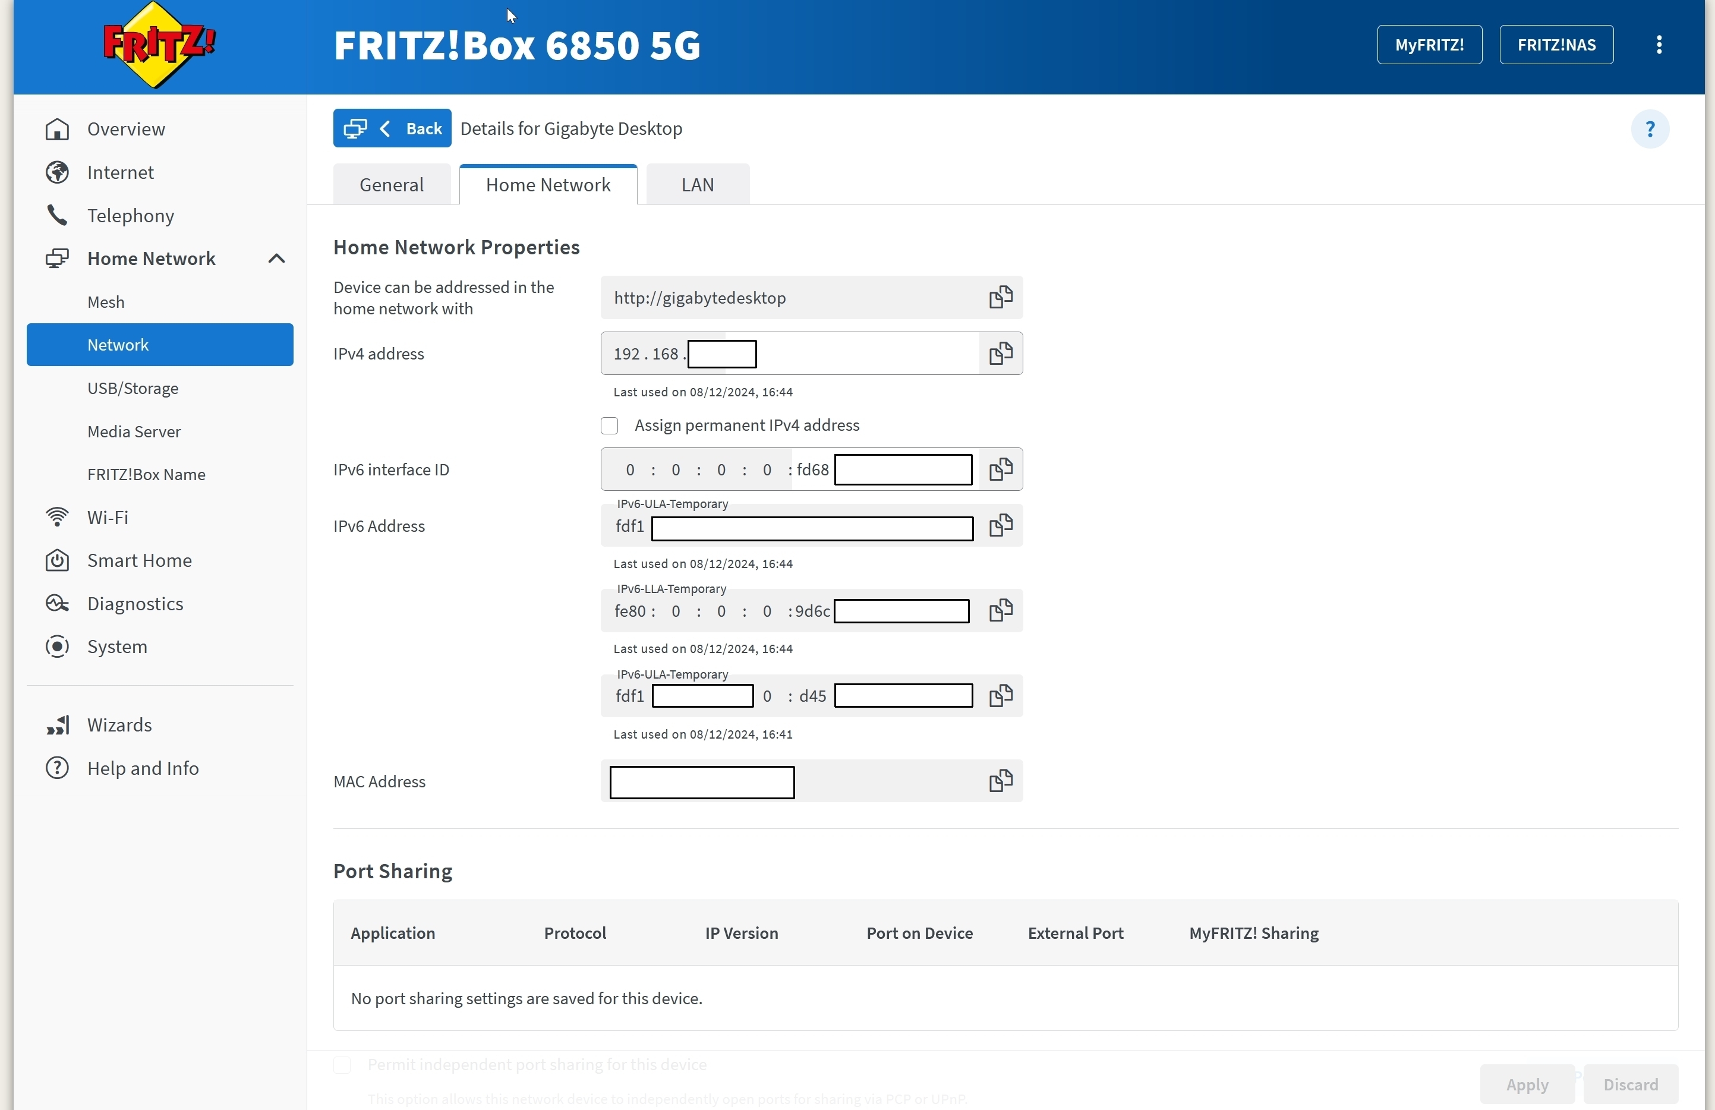Viewport: 1715px width, 1110px height.
Task: Enable Assign permanent IPv4 address checkbox
Action: [609, 426]
